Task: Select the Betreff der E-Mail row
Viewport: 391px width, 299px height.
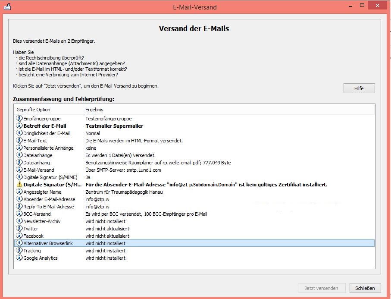Action: pos(44,126)
